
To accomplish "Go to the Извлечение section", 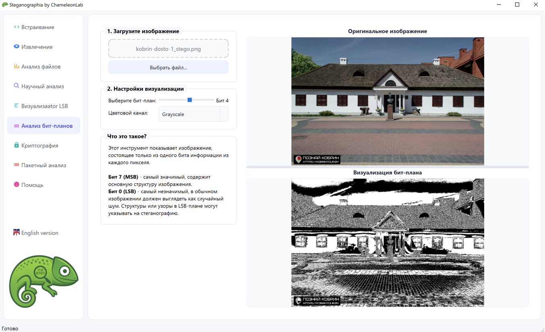I will point(44,47).
